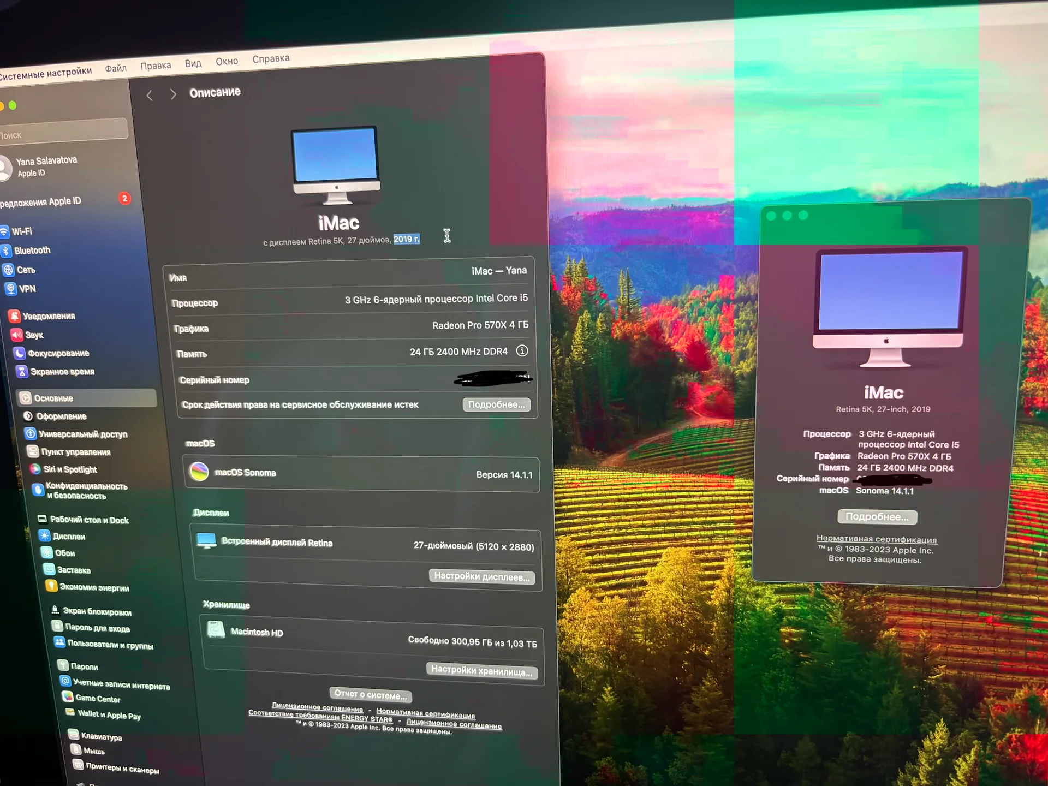Open Wallet и Apple Pay icon
Image resolution: width=1048 pixels, height=786 pixels.
coord(70,712)
